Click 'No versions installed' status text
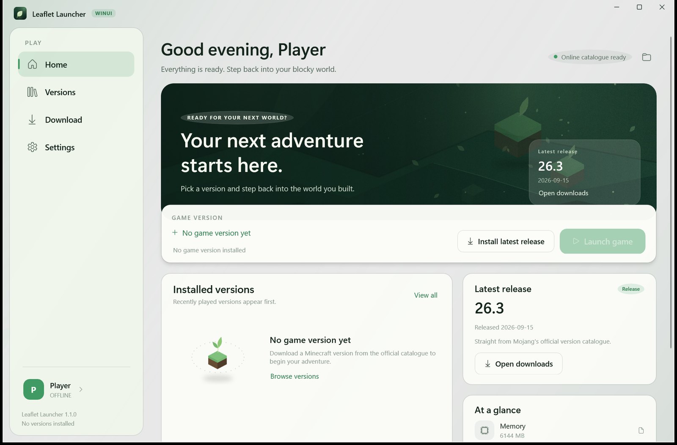The width and height of the screenshot is (677, 445). [48, 423]
